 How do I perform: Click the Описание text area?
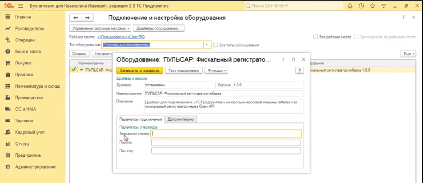coord(224,106)
